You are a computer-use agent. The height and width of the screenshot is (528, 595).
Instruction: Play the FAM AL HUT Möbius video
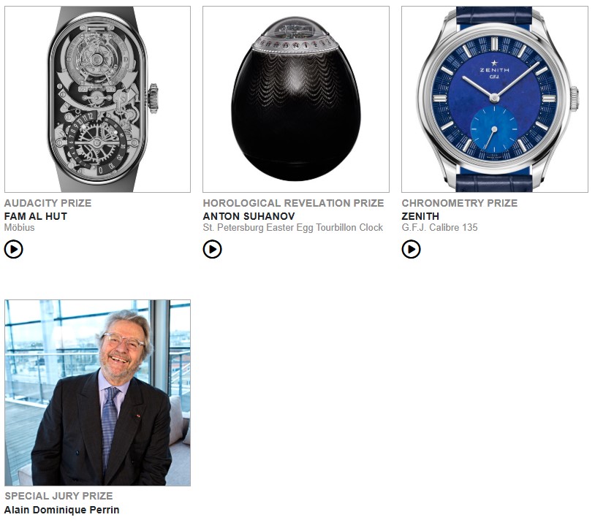tap(13, 250)
